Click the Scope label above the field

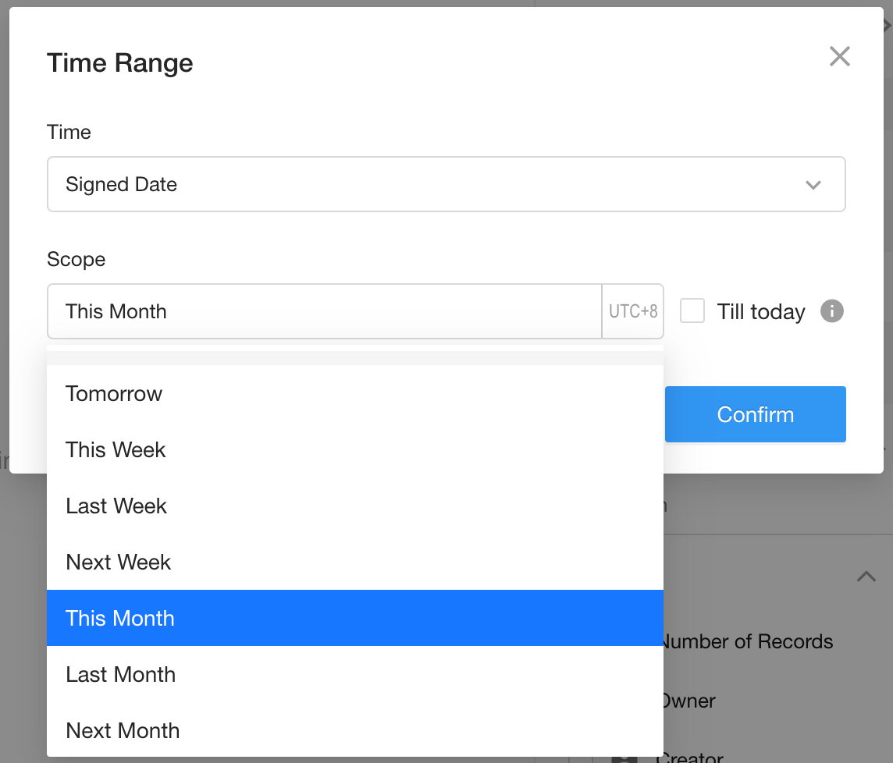click(76, 259)
